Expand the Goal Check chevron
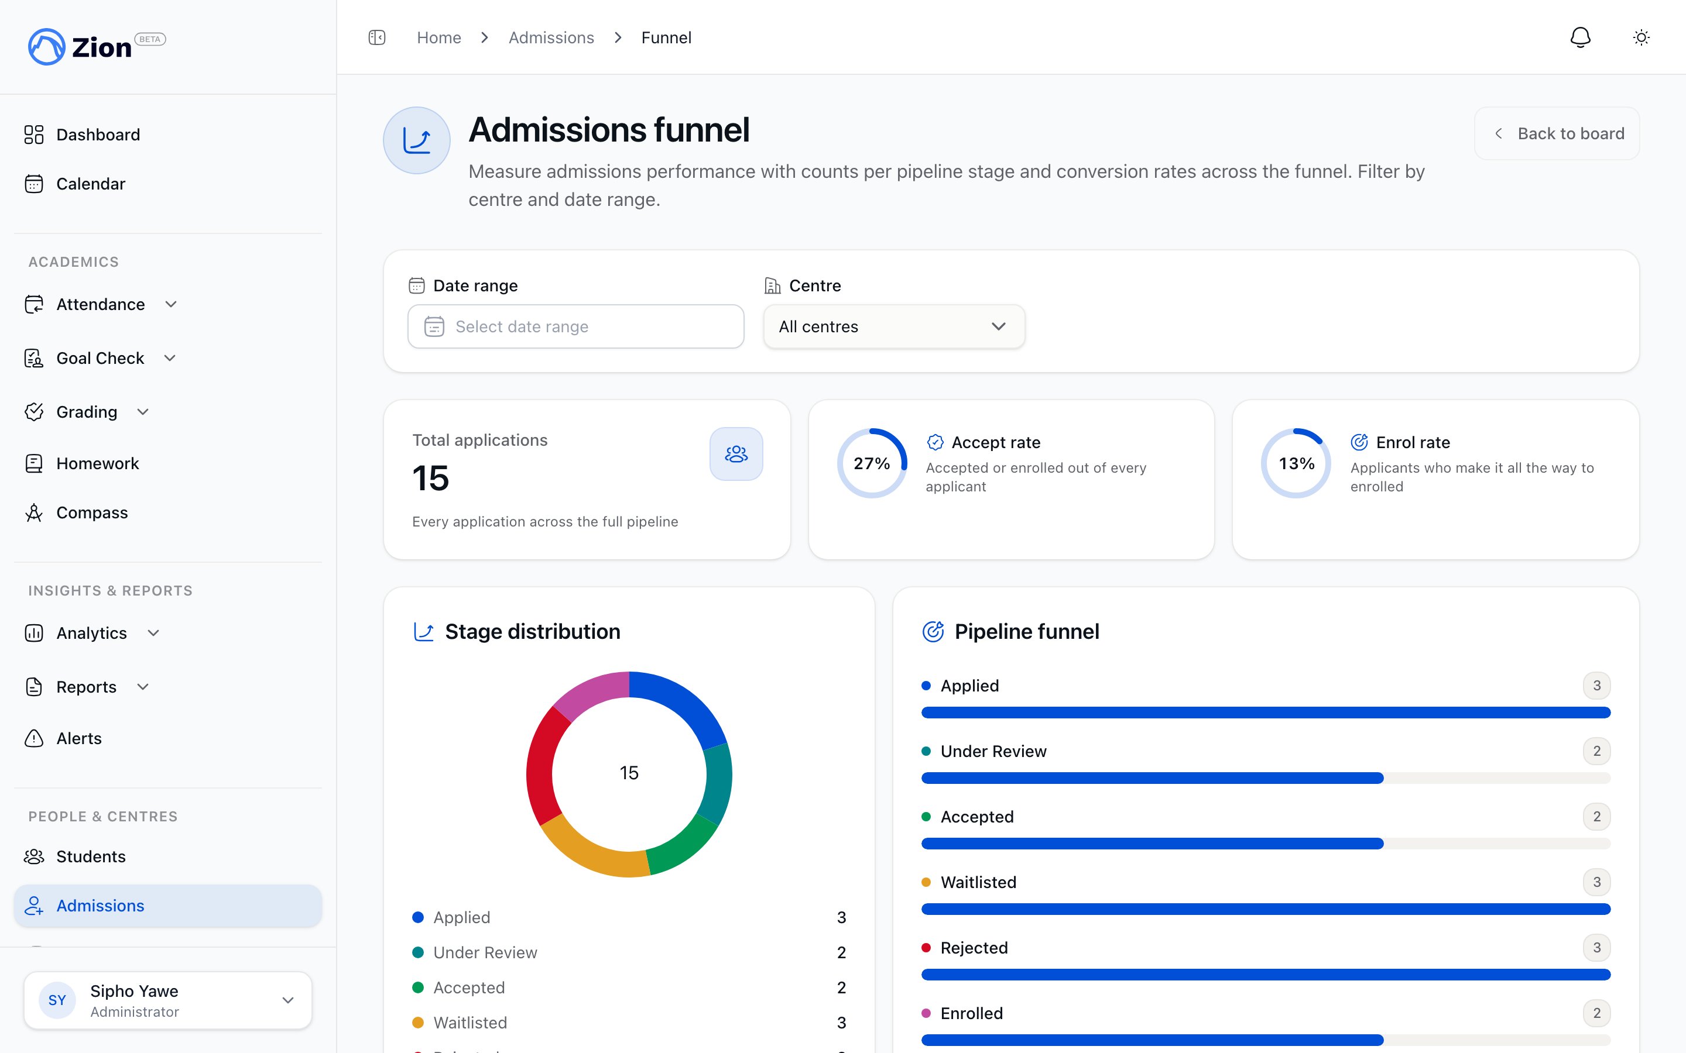 tap(169, 358)
